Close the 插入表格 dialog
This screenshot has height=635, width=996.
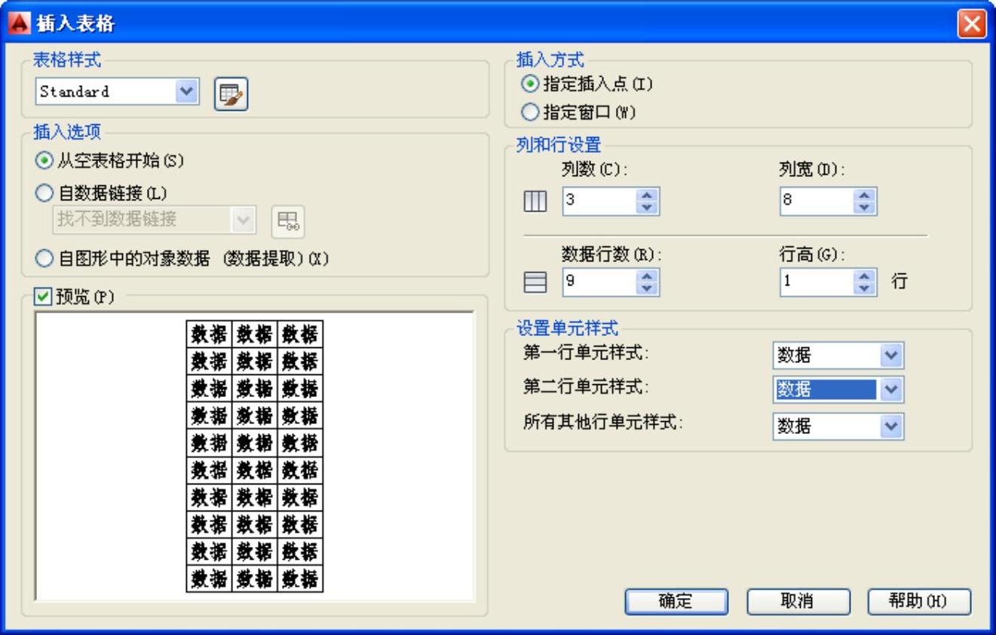pyautogui.click(x=972, y=24)
